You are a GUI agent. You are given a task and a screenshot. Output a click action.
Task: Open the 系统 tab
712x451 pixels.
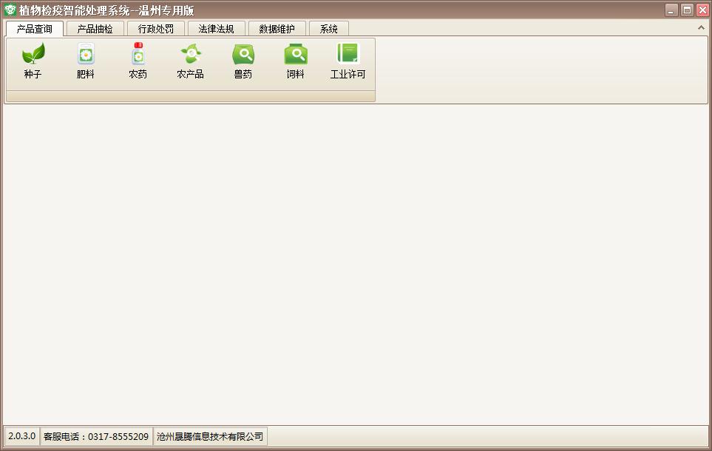329,29
